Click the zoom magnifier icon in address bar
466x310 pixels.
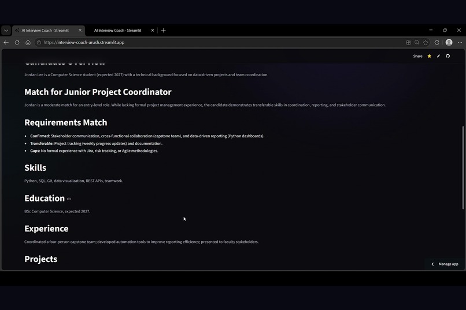coord(417,42)
